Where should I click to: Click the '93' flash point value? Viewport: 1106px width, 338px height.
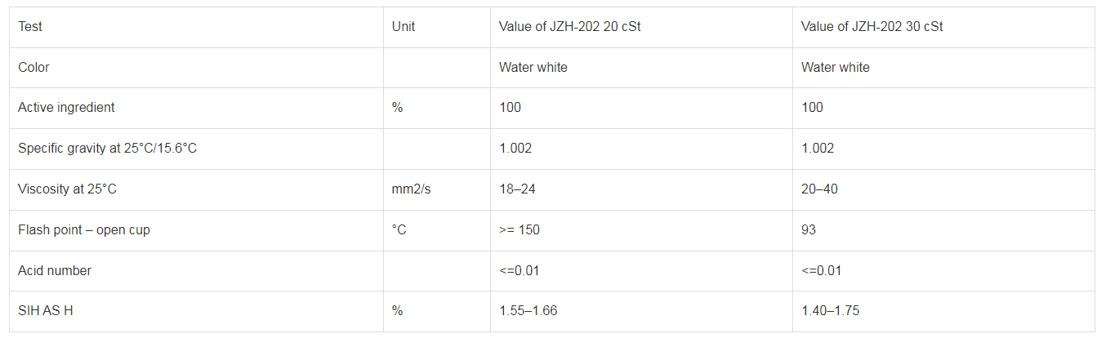pyautogui.click(x=809, y=230)
